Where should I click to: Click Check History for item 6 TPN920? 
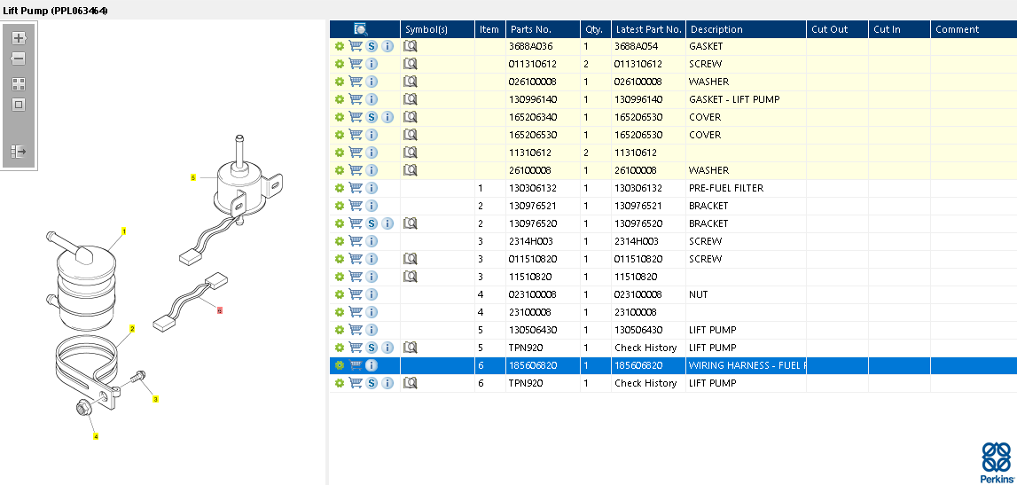click(645, 383)
